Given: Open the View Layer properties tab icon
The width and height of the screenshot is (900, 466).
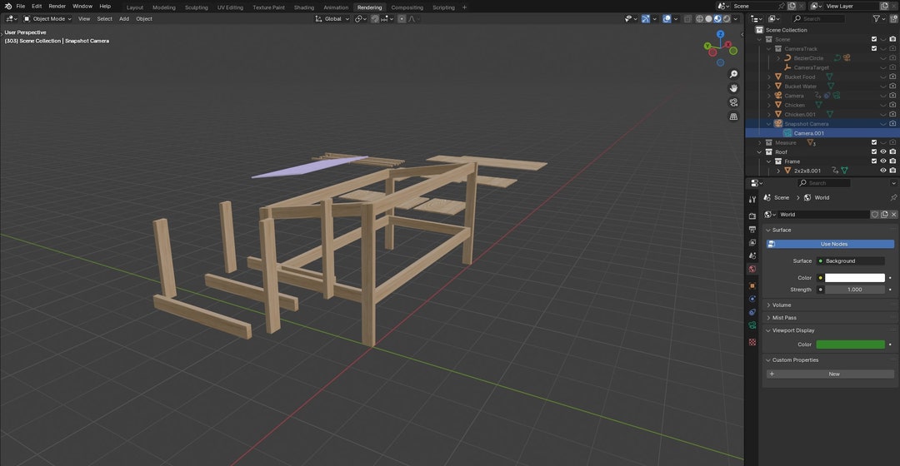Looking at the screenshot, I should (752, 242).
